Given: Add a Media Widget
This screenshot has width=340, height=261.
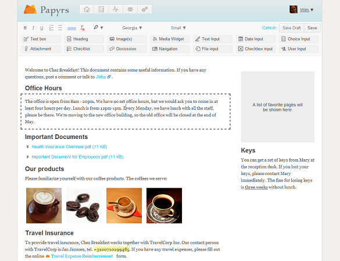Looking at the screenshot, I should pos(170,39).
